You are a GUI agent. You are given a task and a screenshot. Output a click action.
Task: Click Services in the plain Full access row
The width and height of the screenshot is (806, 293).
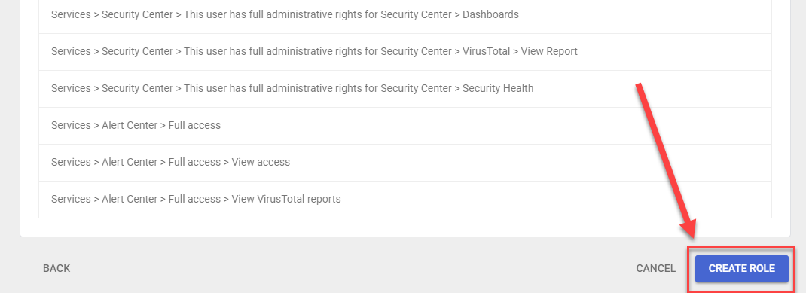coord(70,126)
